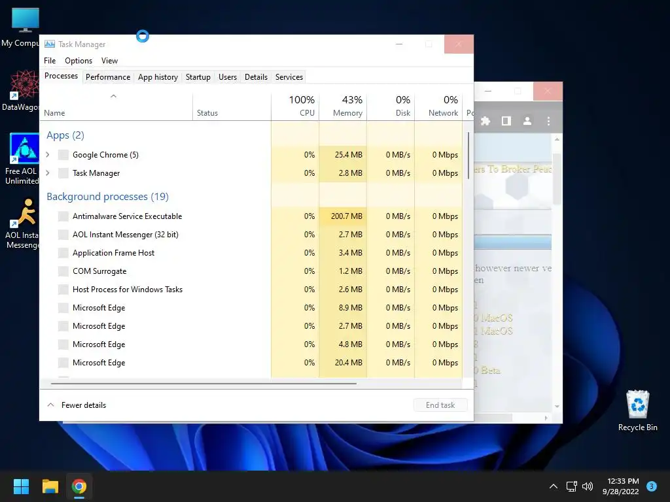This screenshot has height=502, width=670.
Task: Open the File menu
Action: coord(50,61)
